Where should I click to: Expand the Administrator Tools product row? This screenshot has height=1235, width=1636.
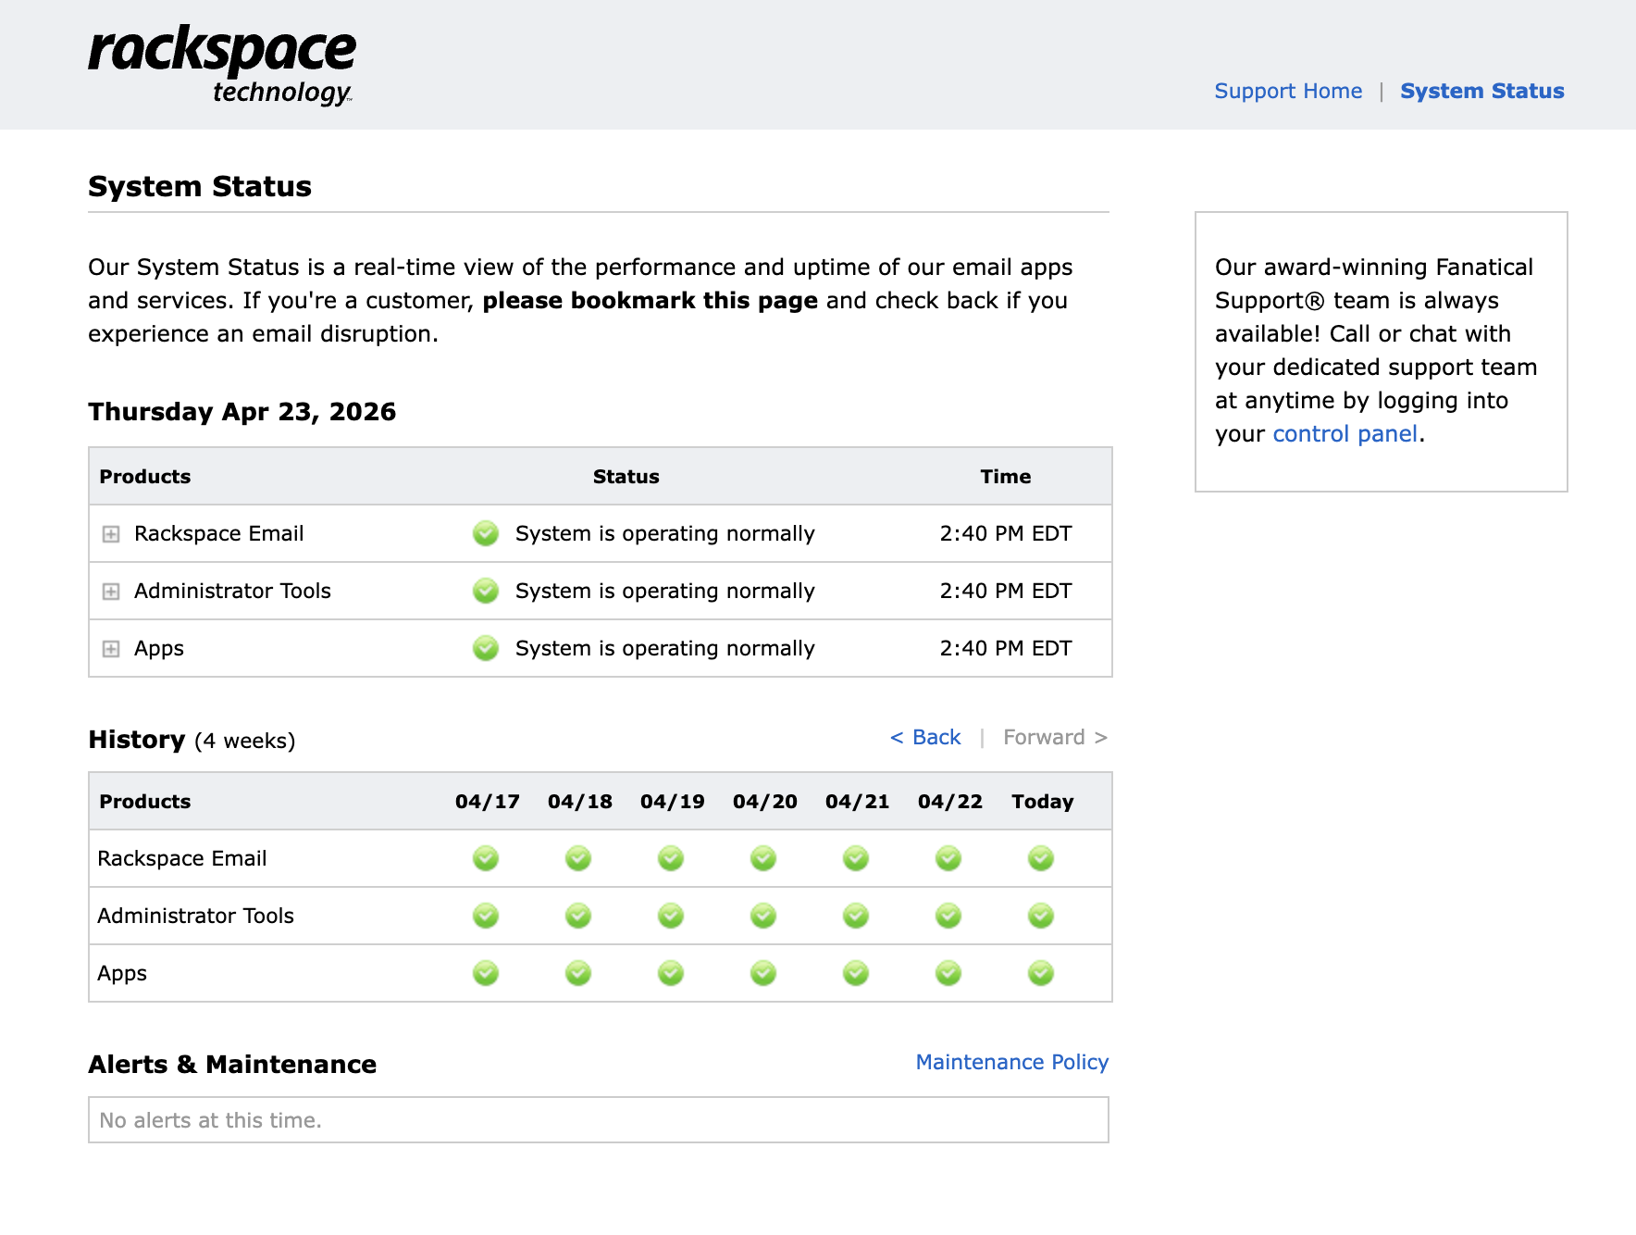pyautogui.click(x=111, y=592)
